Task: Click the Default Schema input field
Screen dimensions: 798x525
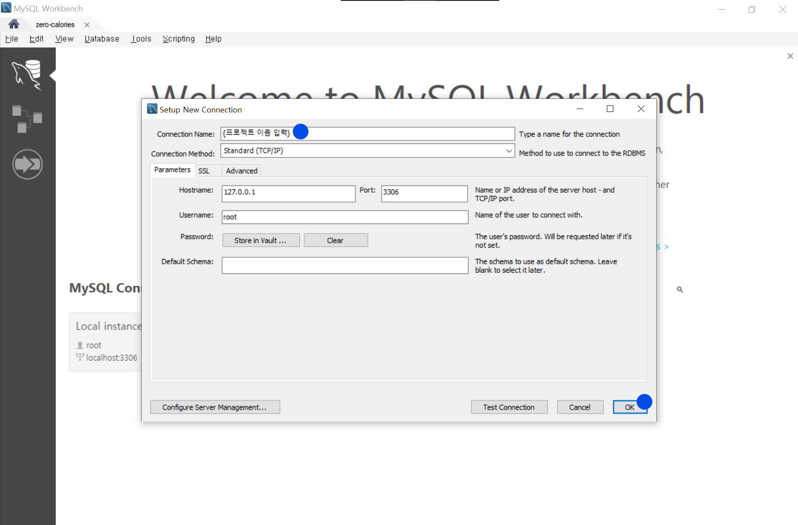Action: pyautogui.click(x=345, y=266)
